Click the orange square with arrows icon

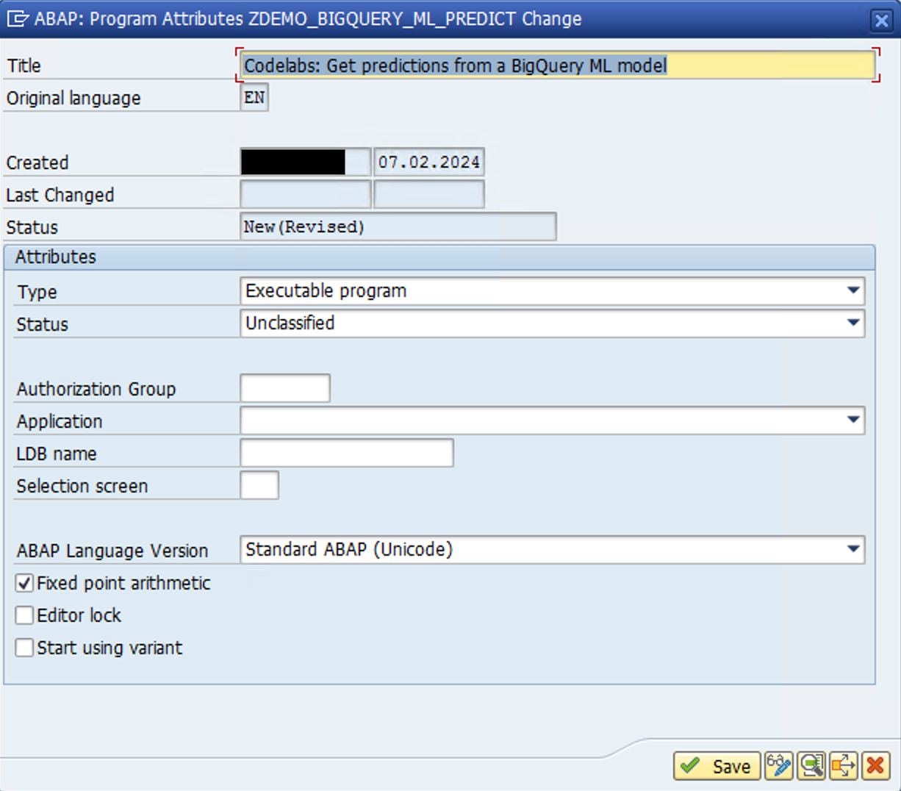pos(843,766)
